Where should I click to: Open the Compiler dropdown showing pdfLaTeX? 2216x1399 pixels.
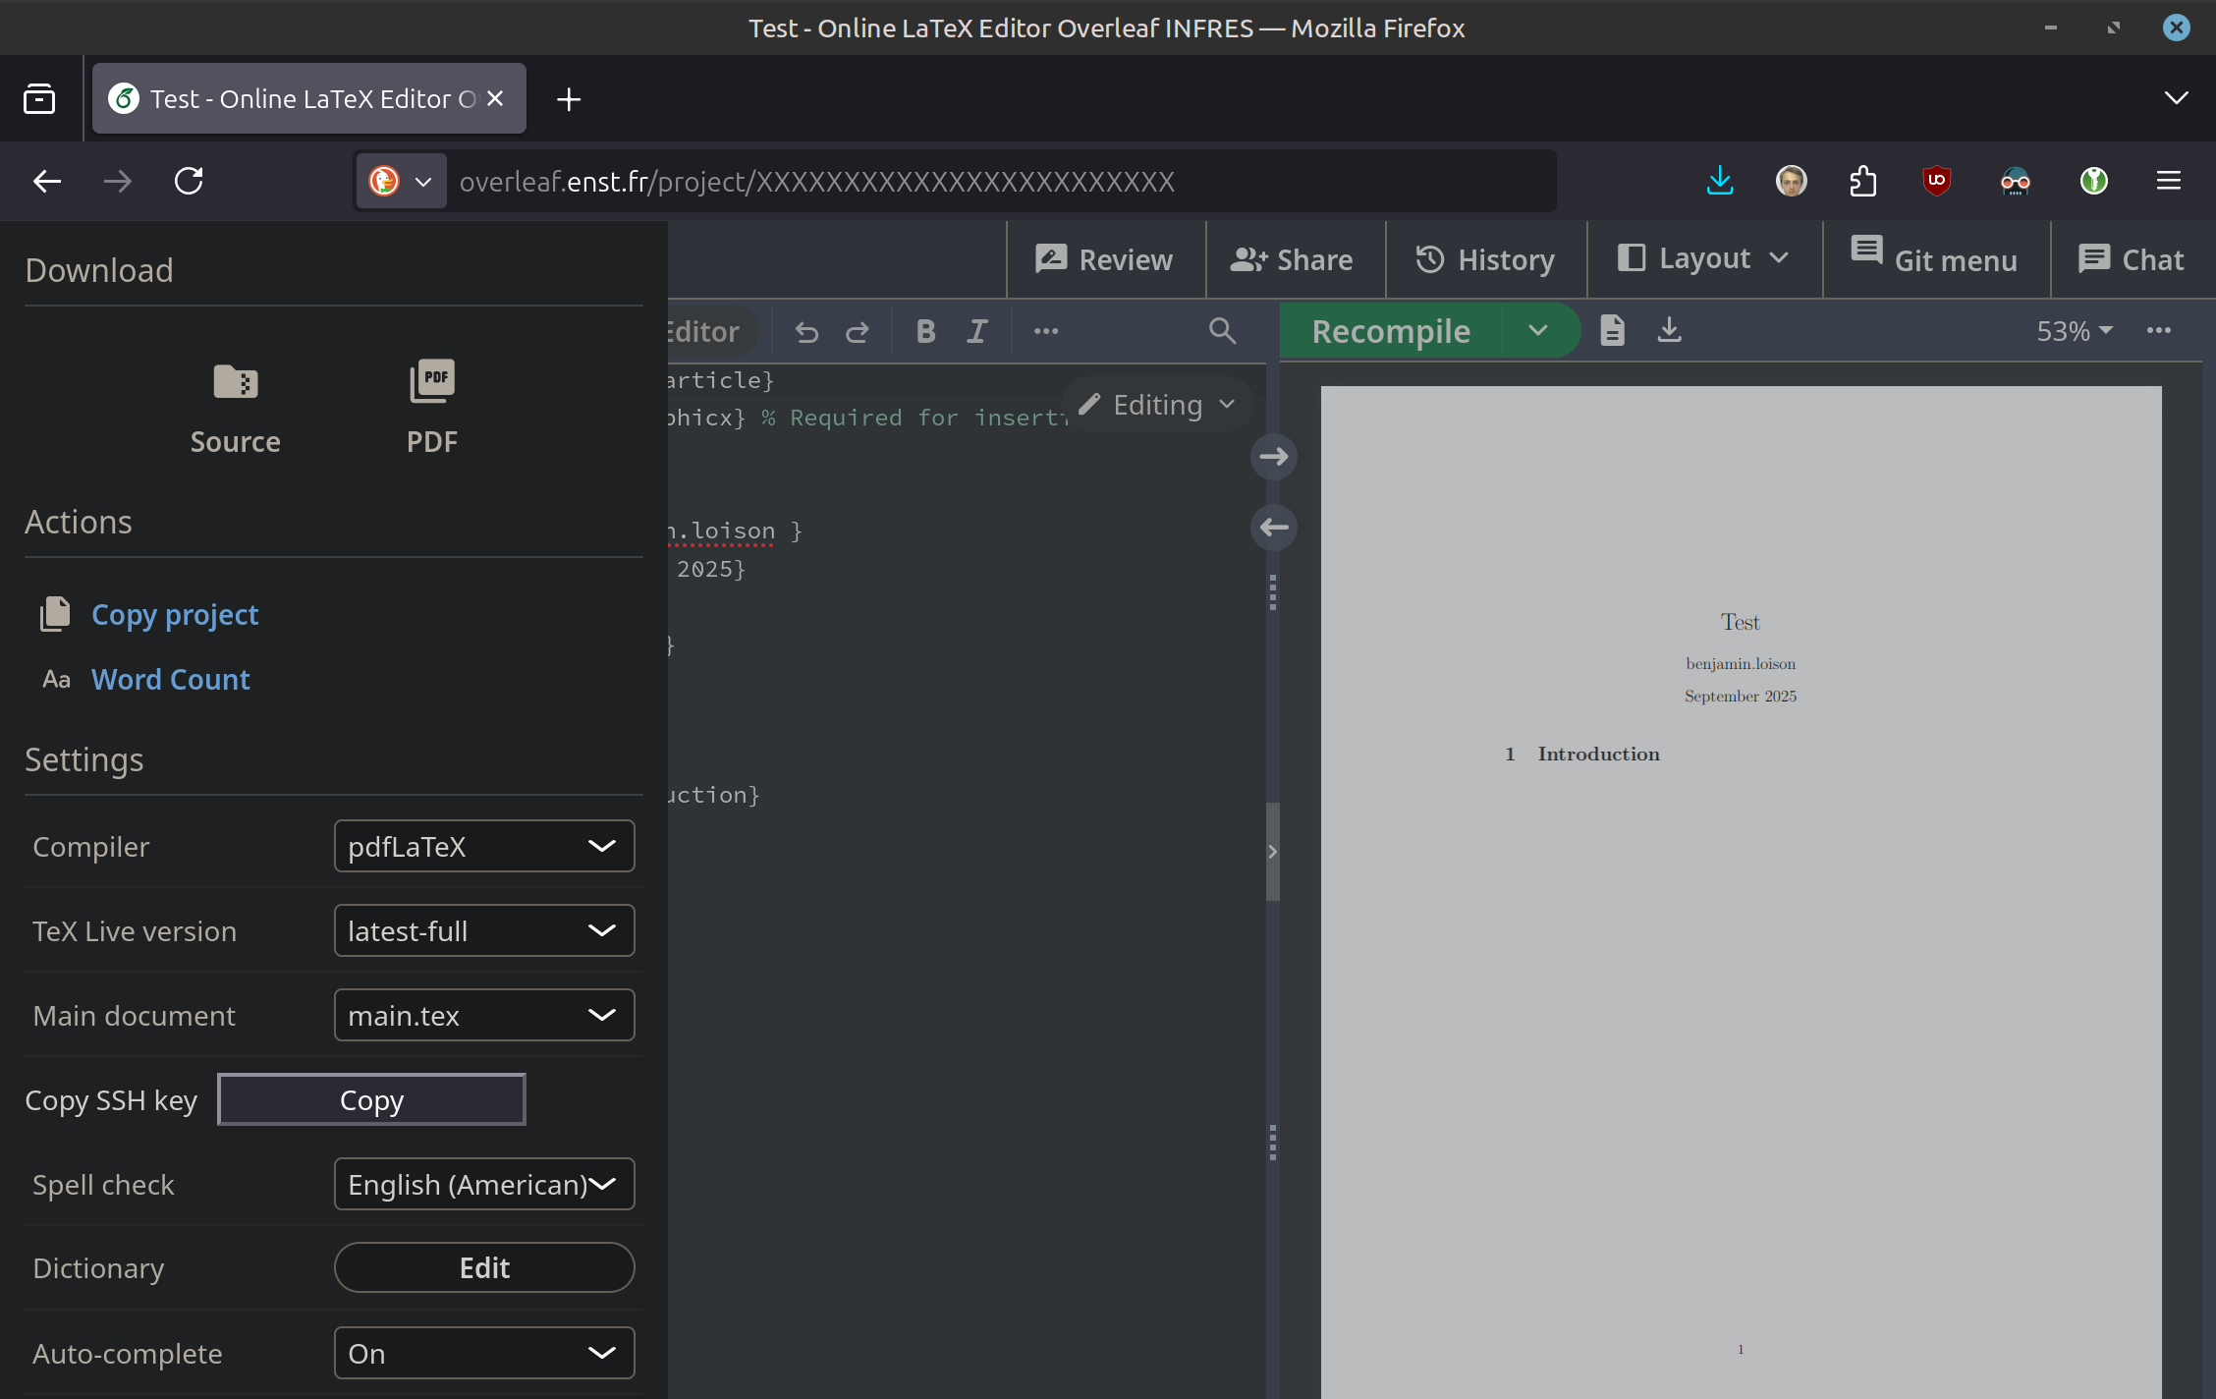tap(483, 846)
